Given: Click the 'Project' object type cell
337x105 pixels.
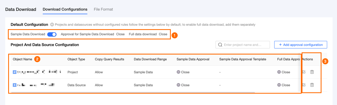Looking at the screenshot, I should (x=73, y=72).
